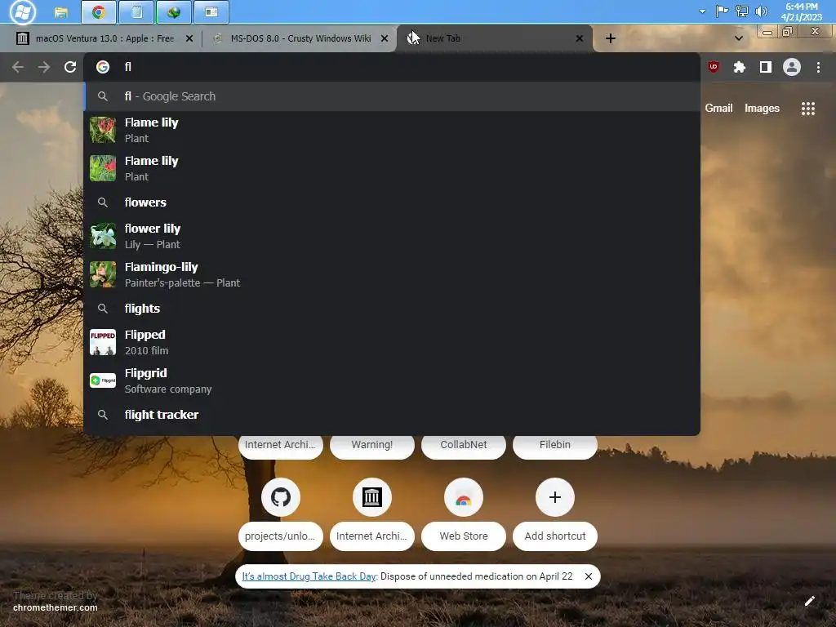Open the uBlock Origin extension icon

tap(714, 67)
